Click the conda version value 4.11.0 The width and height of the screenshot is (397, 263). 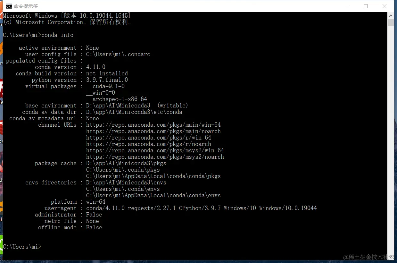(96, 67)
